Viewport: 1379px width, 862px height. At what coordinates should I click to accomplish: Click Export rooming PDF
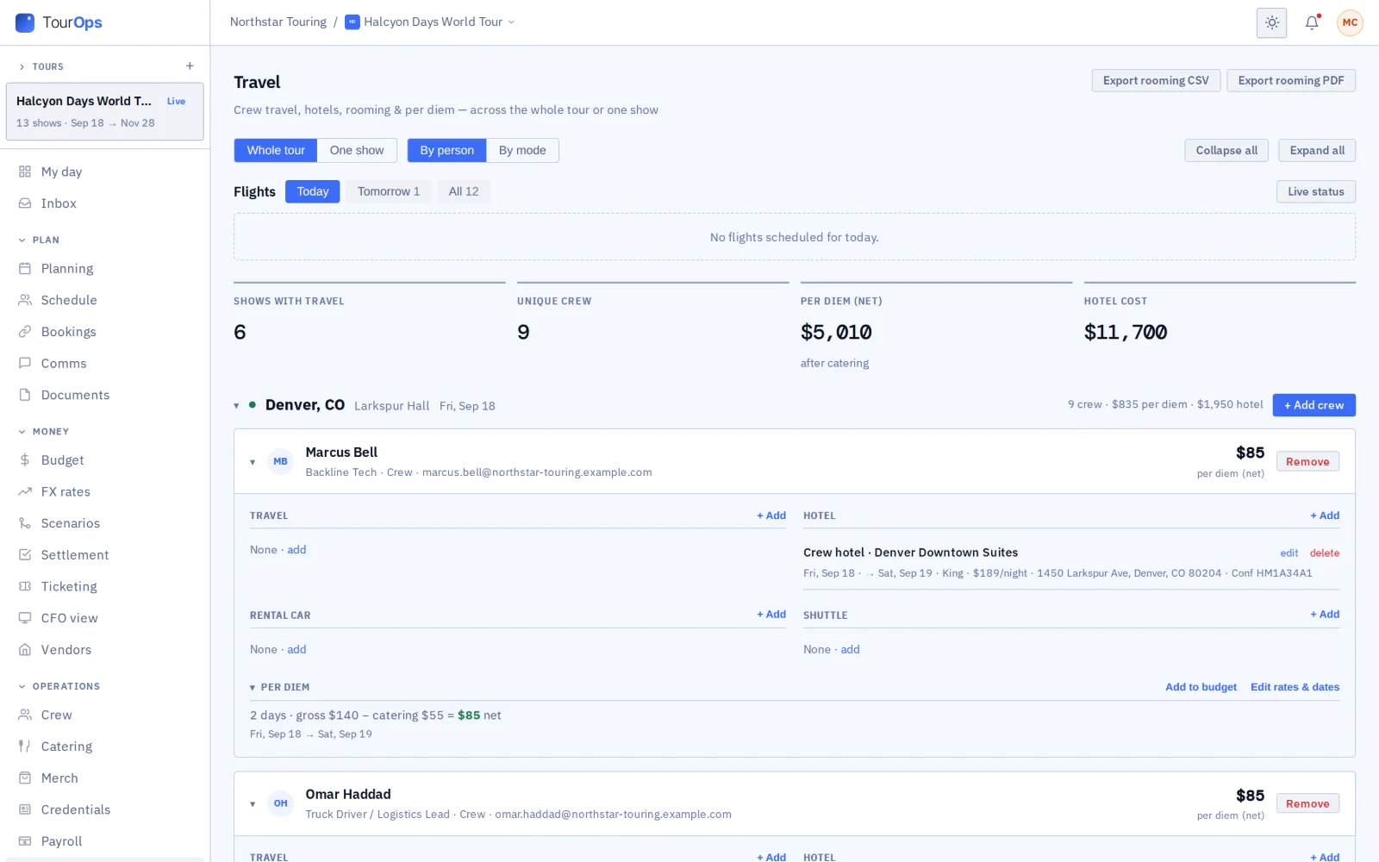tap(1291, 80)
